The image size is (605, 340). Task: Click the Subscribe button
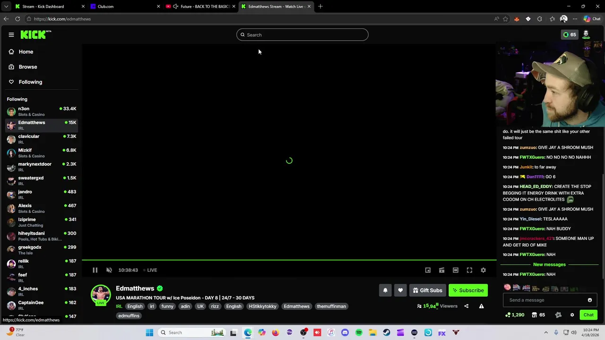468,290
